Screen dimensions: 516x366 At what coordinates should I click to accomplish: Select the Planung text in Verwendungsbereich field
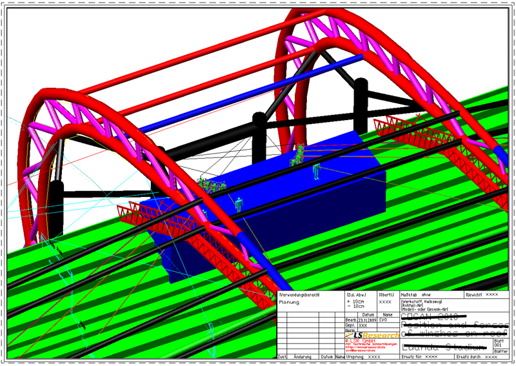[x=289, y=302]
